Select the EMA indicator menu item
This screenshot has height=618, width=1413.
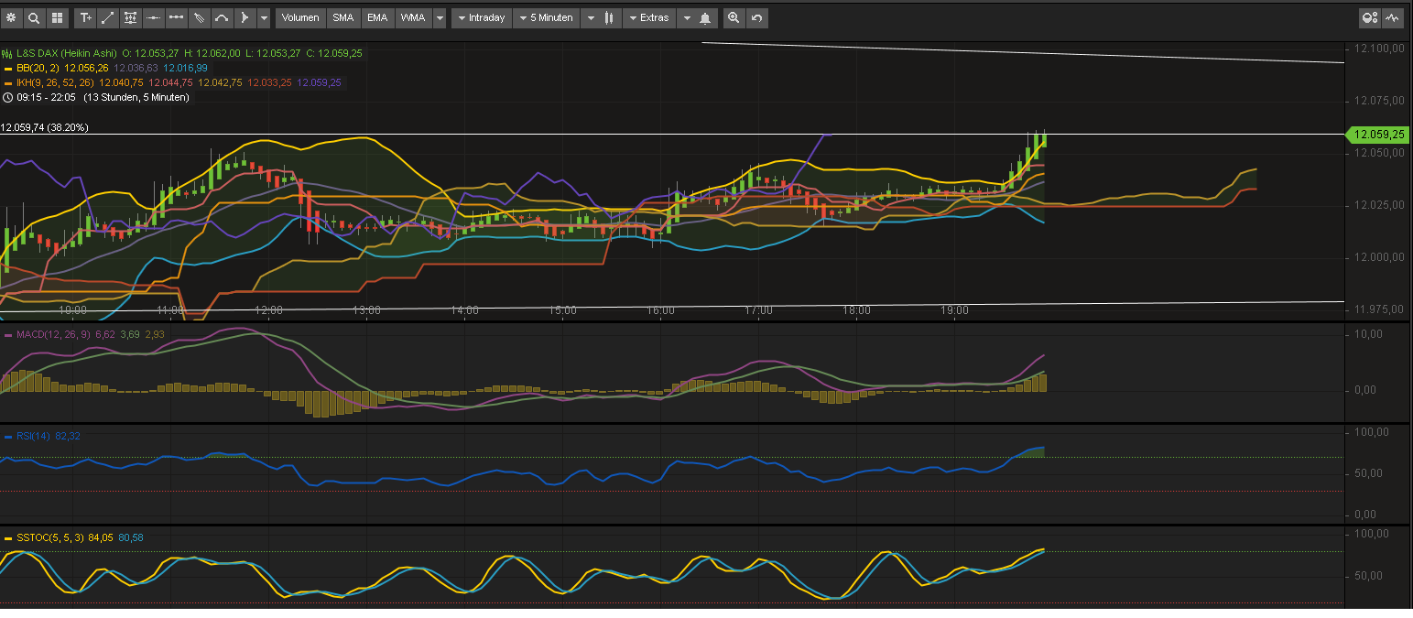tap(376, 17)
